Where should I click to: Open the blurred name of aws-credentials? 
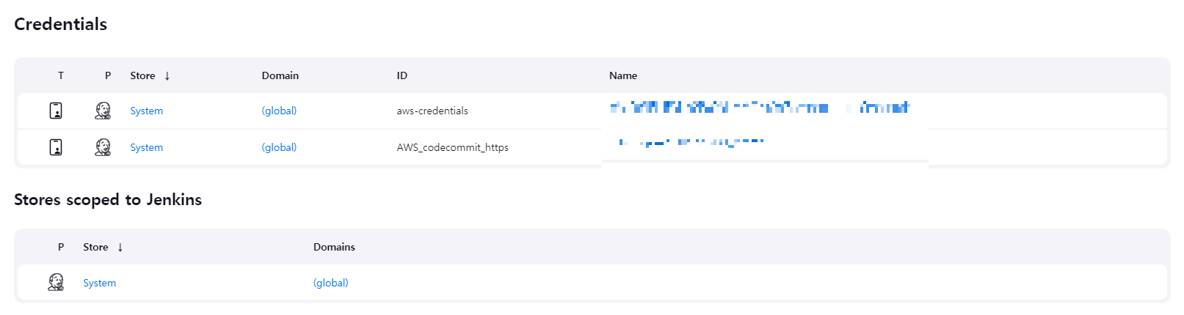click(760, 108)
